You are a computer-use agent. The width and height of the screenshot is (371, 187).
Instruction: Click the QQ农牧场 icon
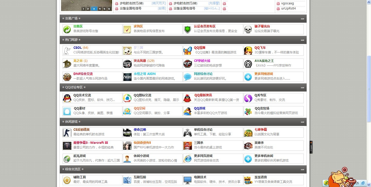tap(248, 111)
